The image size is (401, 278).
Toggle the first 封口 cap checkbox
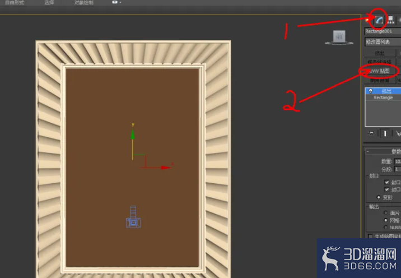pyautogui.click(x=386, y=182)
